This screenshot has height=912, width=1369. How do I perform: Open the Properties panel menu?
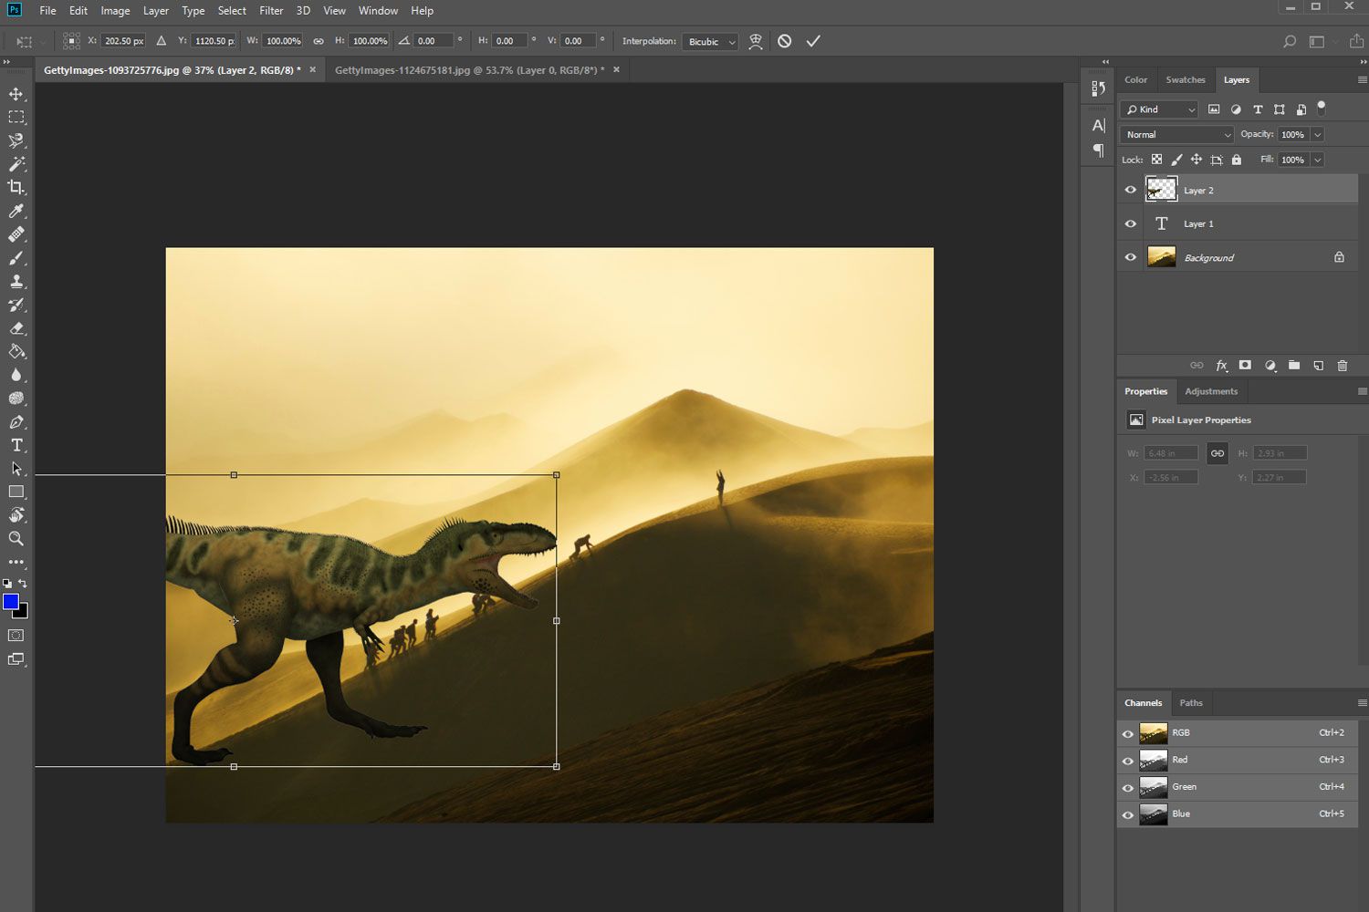pos(1362,391)
